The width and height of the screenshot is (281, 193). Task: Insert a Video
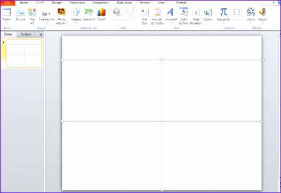click(251, 16)
